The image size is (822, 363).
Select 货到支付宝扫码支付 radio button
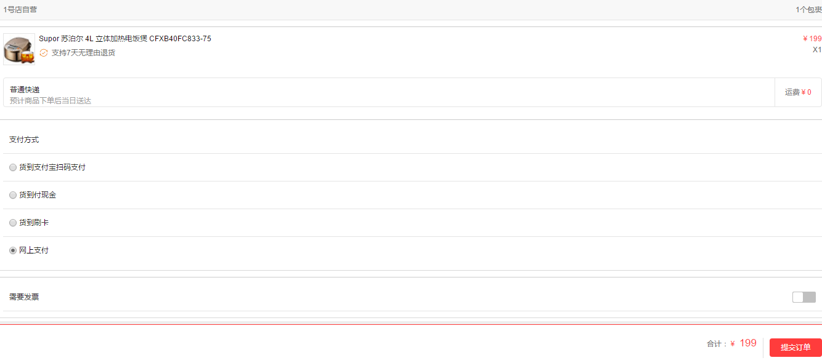pyautogui.click(x=13, y=167)
